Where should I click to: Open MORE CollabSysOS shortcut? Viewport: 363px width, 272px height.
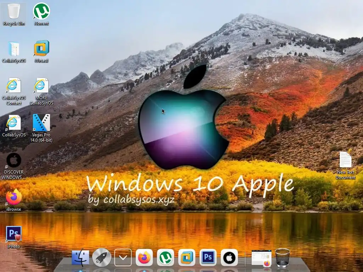coord(41,91)
